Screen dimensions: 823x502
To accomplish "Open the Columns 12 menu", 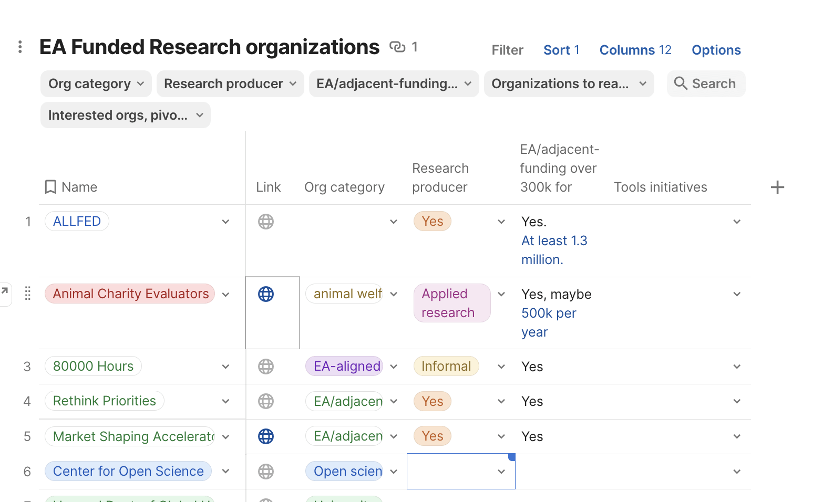I will click(635, 50).
